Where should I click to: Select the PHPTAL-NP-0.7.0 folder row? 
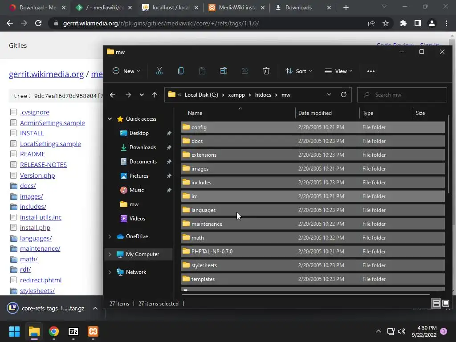[313, 252]
